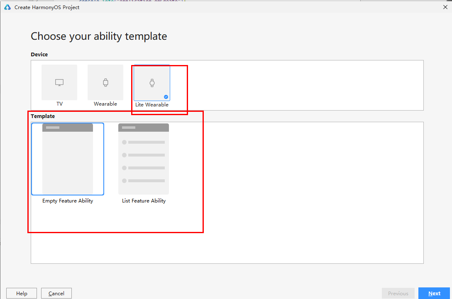Image resolution: width=452 pixels, height=299 pixels.
Task: Choose the List Feature Ability template
Action: 144,159
